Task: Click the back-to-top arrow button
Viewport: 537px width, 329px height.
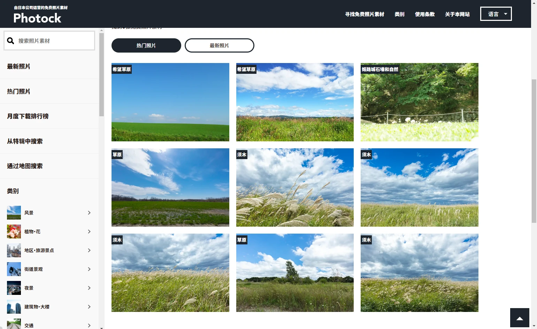Action: click(x=520, y=318)
